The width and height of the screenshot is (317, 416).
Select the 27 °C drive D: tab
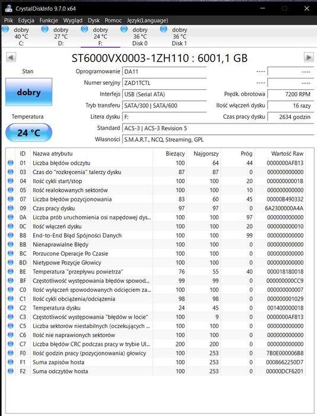pyautogui.click(x=61, y=36)
